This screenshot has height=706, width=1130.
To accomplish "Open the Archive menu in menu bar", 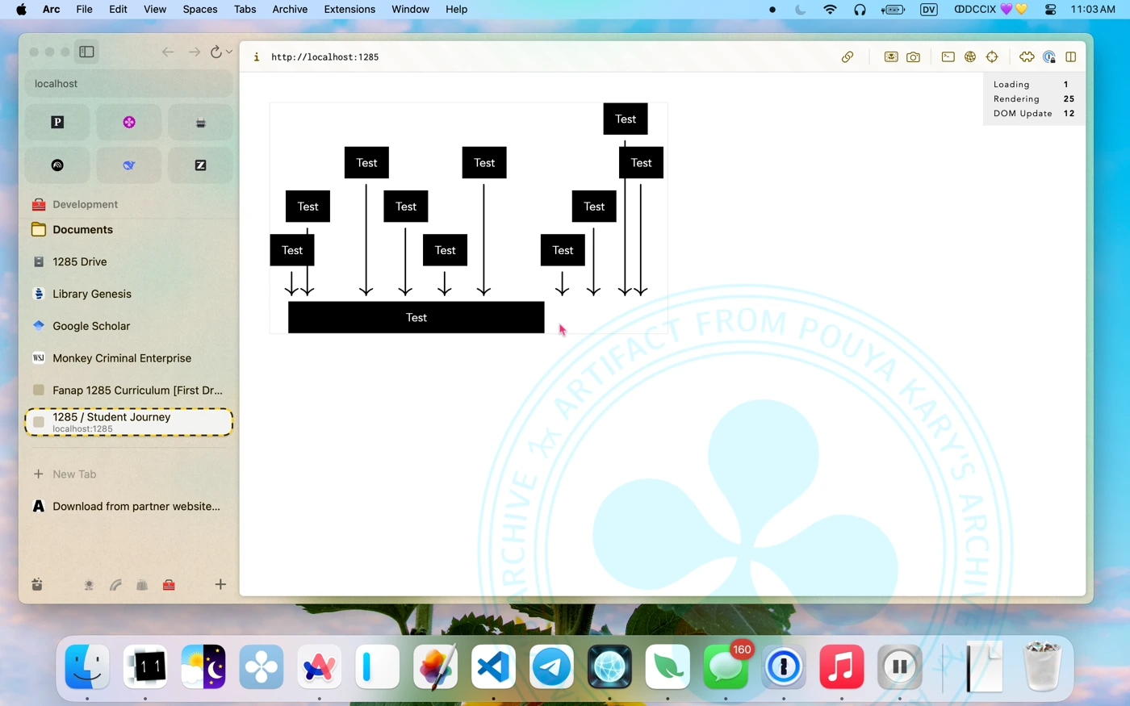I will (290, 10).
